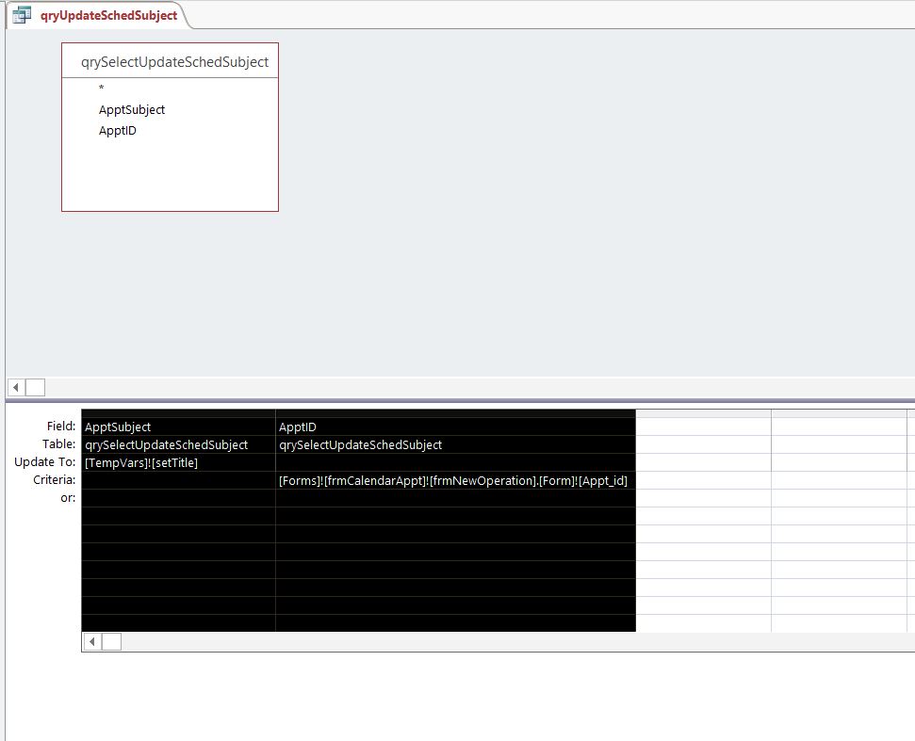Click the 'or' row cell under ApptSubject
915x741 pixels.
pyautogui.click(x=178, y=498)
